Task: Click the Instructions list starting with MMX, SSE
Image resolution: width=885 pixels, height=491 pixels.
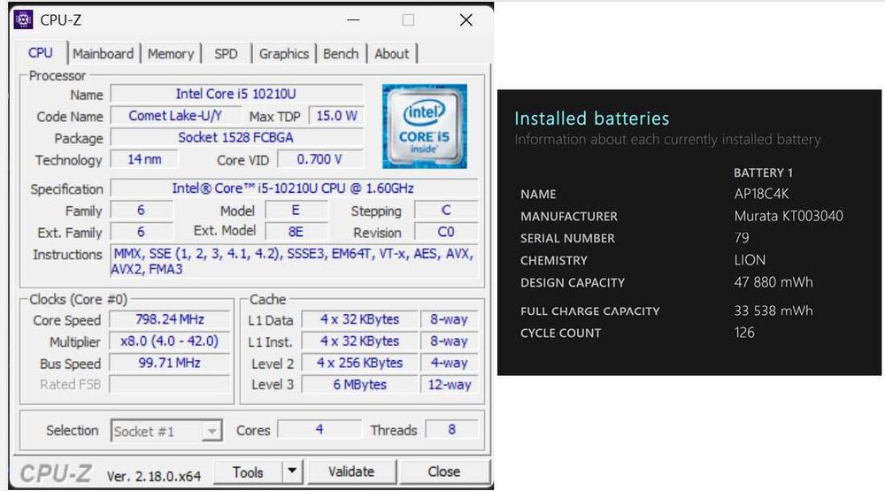Action: tap(294, 261)
